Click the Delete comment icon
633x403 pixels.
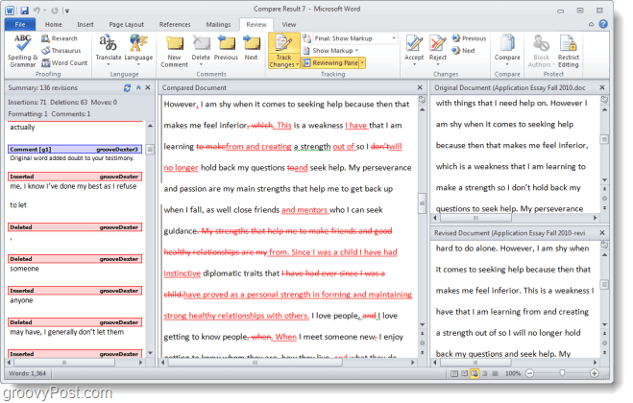201,43
